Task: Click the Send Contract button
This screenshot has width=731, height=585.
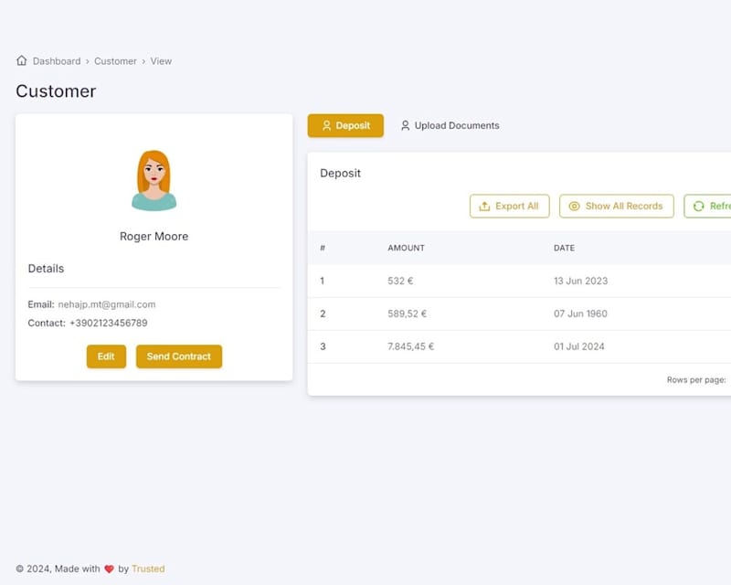Action: click(179, 356)
